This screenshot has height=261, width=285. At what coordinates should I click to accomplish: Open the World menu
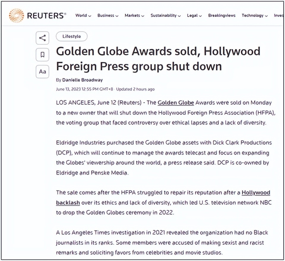click(83, 16)
